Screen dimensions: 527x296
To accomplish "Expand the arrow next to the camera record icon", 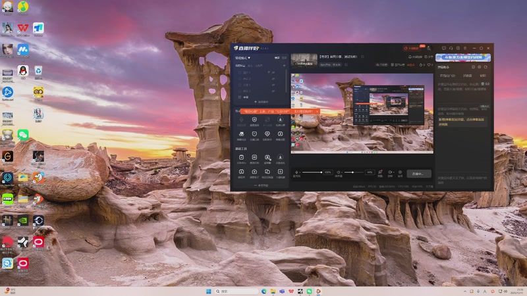I will click(393, 172).
